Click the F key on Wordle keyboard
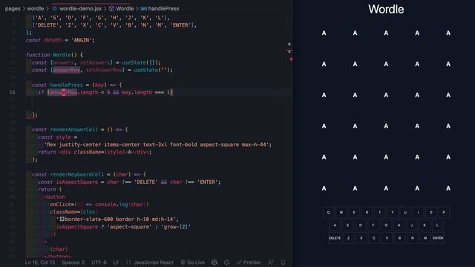 tap(373, 225)
